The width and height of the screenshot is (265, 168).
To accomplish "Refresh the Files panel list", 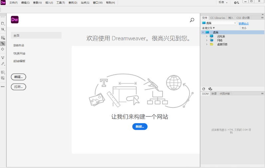I will [204, 89].
